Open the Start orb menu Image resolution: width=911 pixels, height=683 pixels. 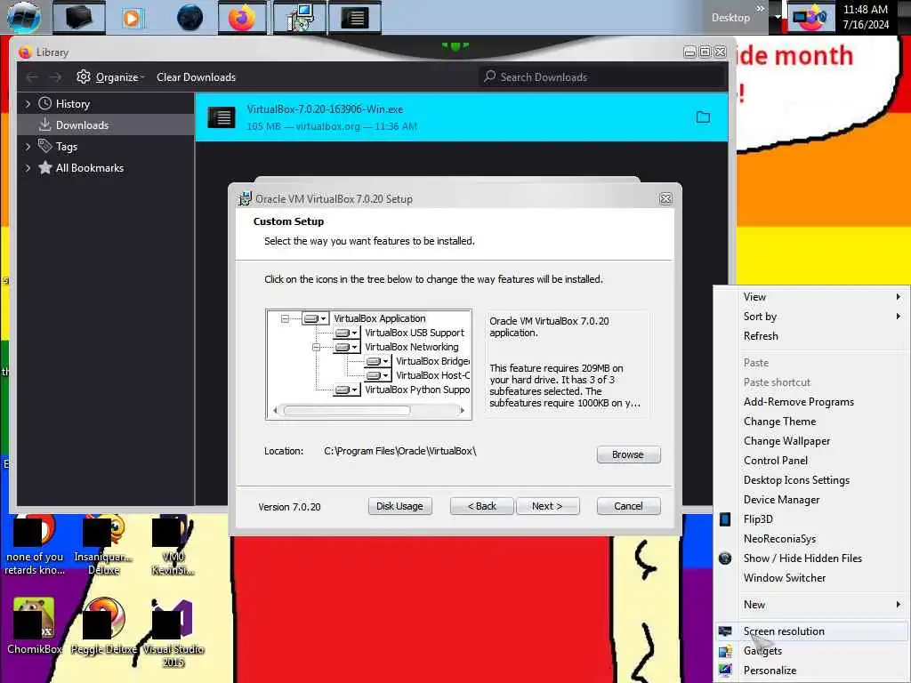pos(24,17)
